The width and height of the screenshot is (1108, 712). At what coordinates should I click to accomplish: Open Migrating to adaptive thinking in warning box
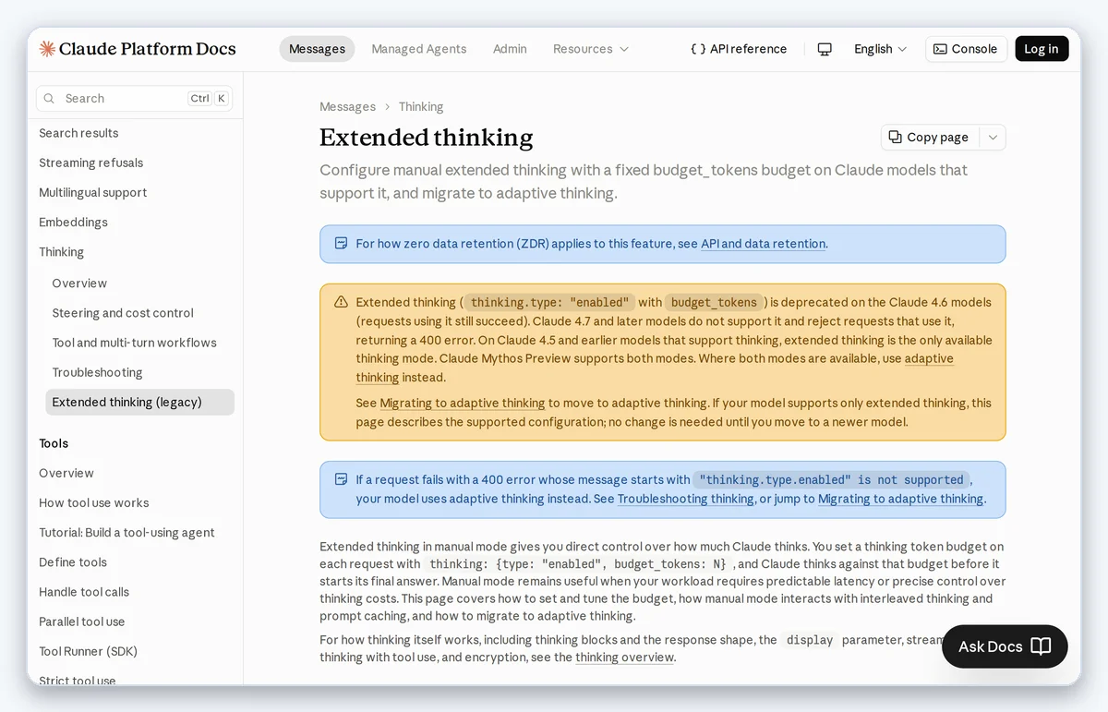point(463,403)
